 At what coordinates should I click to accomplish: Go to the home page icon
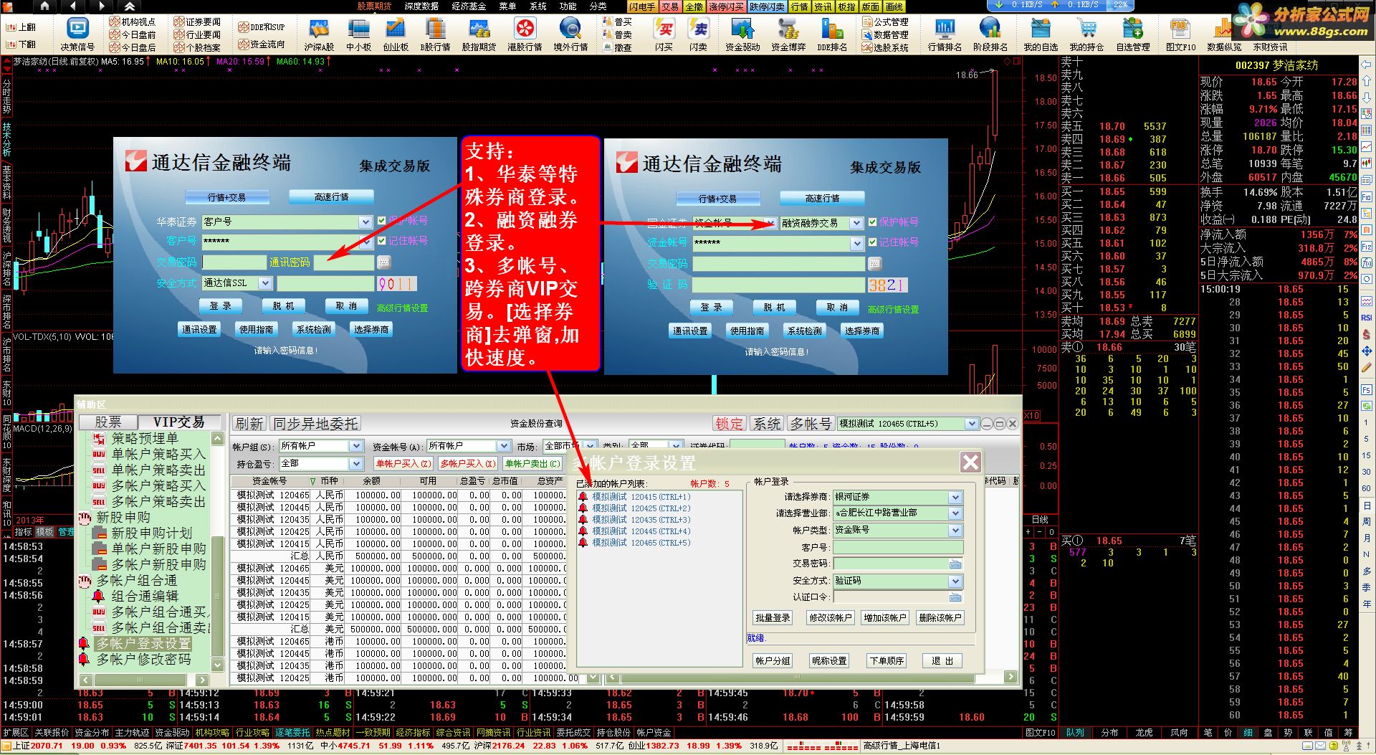pos(44,6)
